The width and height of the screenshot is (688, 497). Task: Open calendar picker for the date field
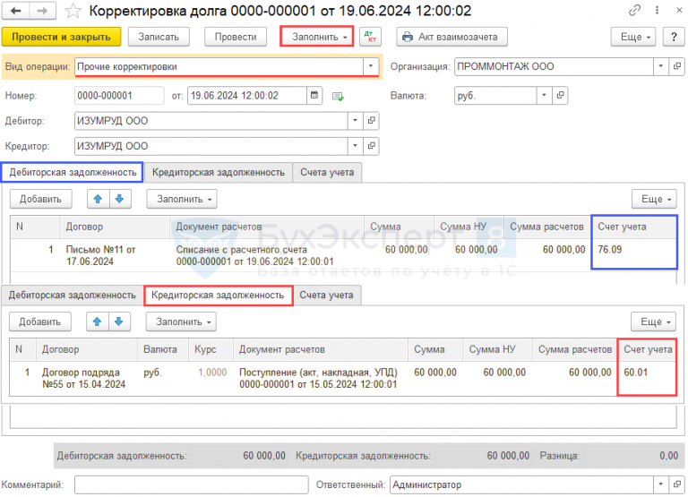314,95
